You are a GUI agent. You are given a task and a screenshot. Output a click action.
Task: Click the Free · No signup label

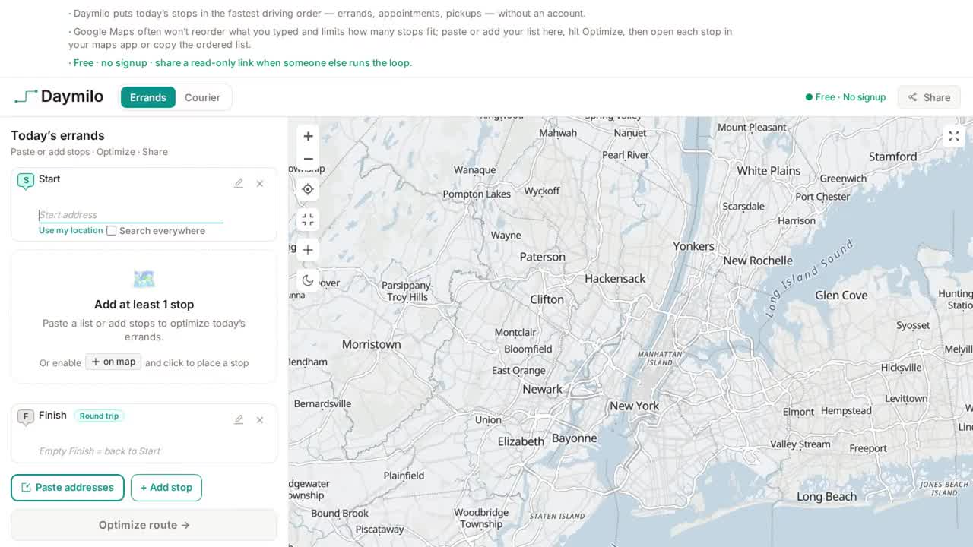845,97
